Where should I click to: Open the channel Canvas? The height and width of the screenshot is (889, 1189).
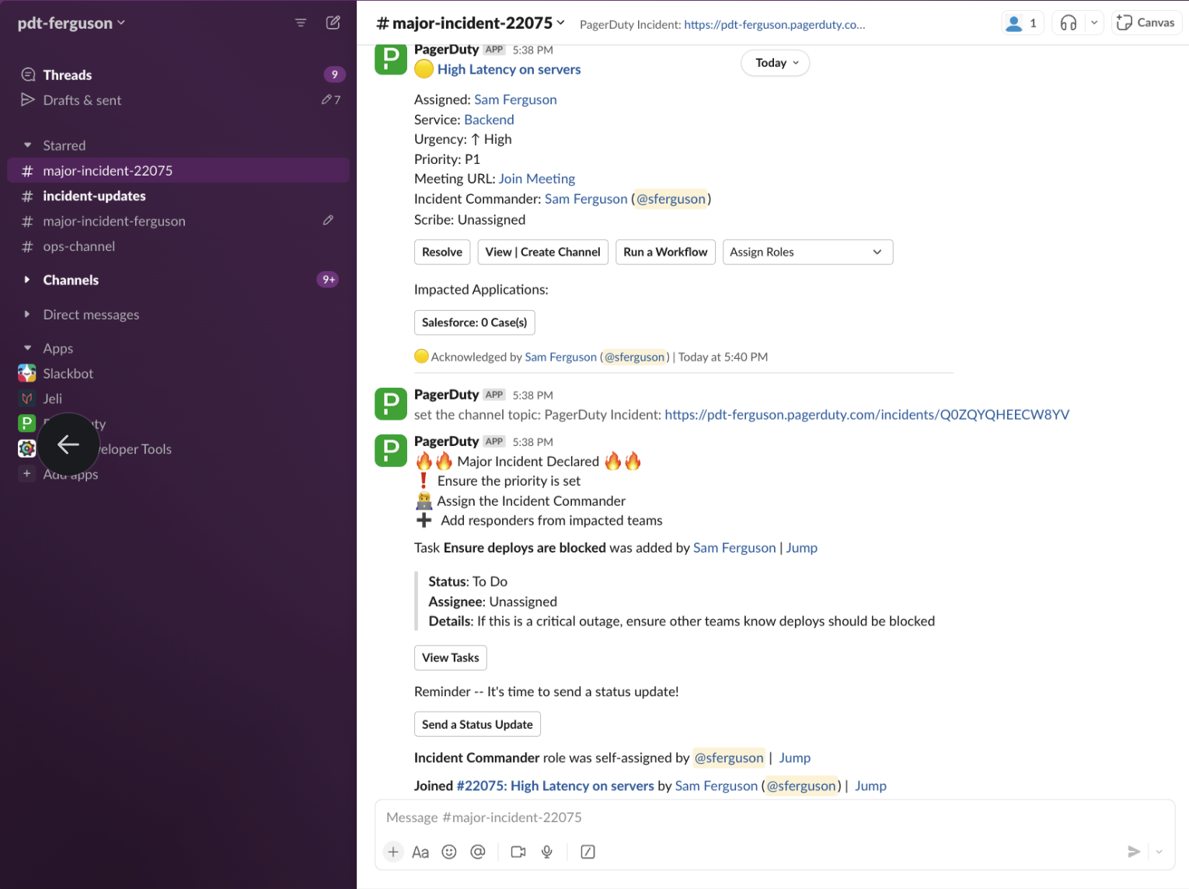point(1146,23)
